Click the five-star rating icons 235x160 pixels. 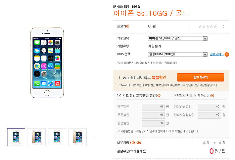point(208,26)
